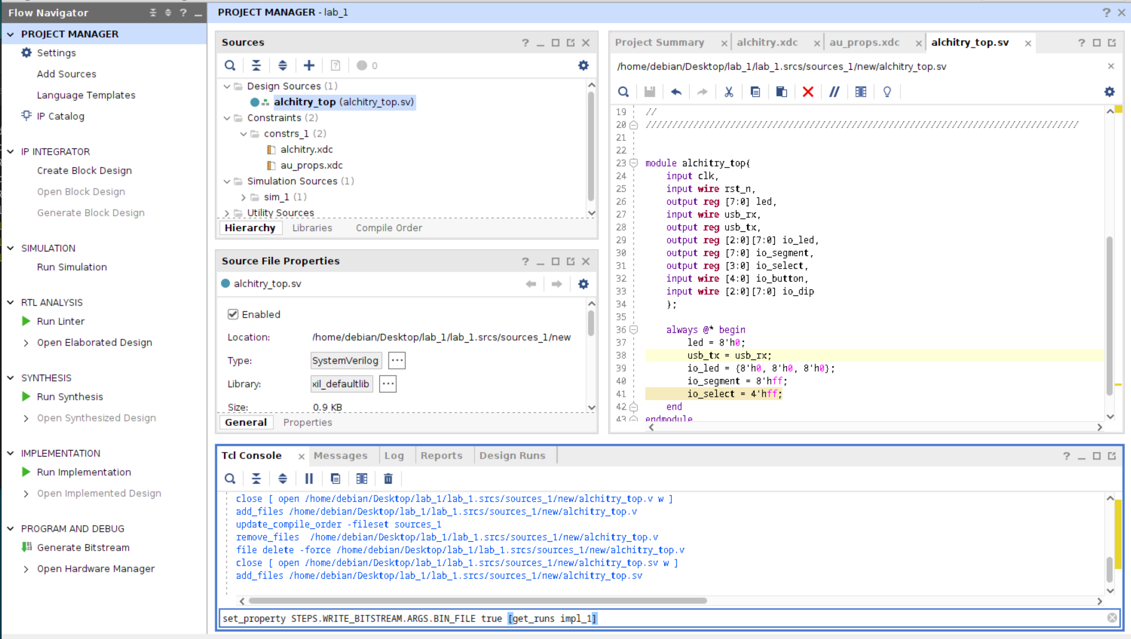Click the Generate Bitstream icon
Screen dimensions: 1131x639
click(27, 547)
